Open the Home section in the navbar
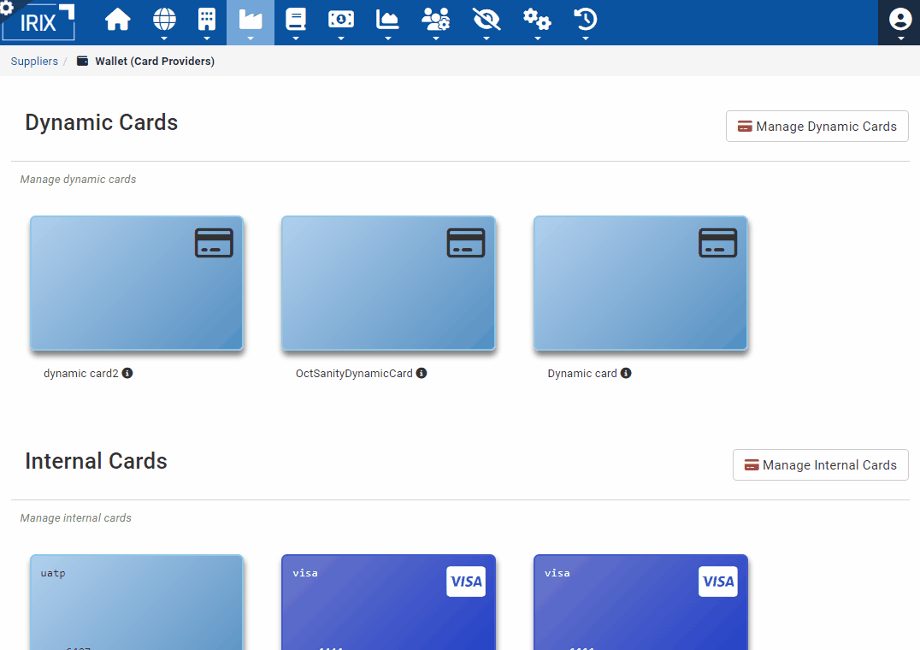Screen dimensions: 920x650 coord(118,17)
